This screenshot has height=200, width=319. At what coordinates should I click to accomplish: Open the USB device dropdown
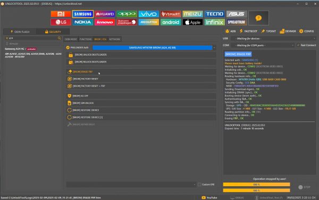pos(274,38)
